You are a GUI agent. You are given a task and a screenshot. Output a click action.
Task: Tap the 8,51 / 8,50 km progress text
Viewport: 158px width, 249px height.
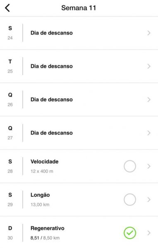(x=45, y=238)
